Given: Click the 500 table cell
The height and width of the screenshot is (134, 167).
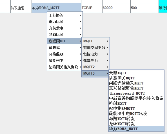Looking at the screenshot, I should [x=144, y=8].
